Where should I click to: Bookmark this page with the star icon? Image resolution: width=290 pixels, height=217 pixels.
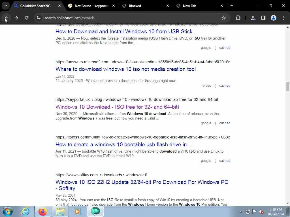coord(224,18)
